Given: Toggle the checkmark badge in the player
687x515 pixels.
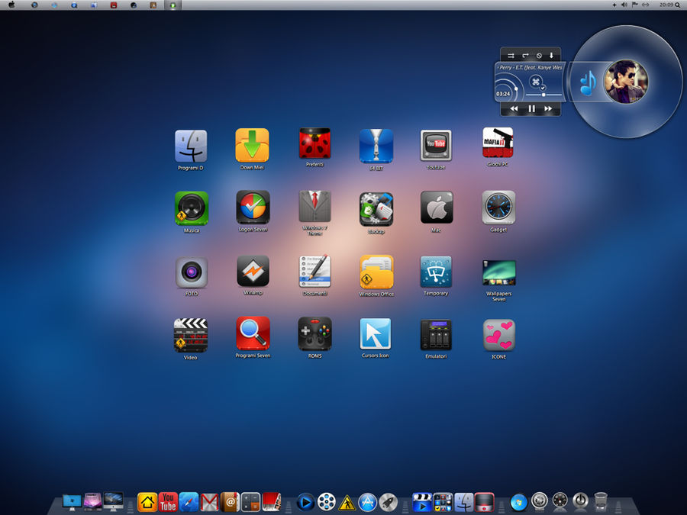Looking at the screenshot, I should (543, 88).
